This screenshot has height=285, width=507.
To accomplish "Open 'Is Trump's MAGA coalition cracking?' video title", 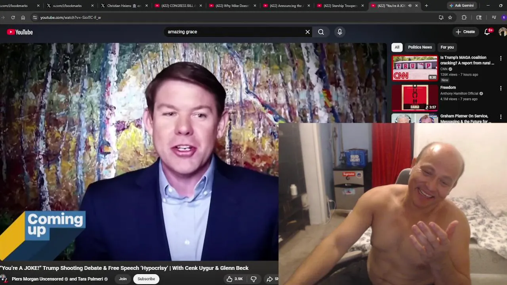I will pyautogui.click(x=467, y=60).
